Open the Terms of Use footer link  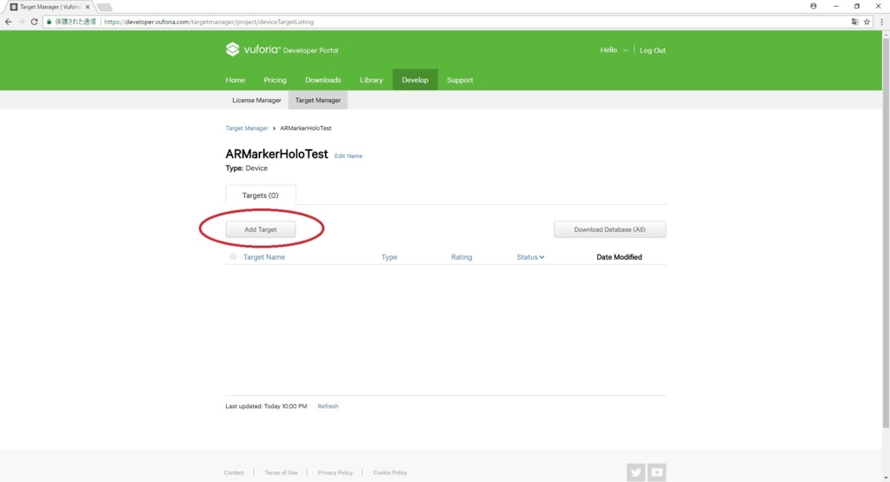pyautogui.click(x=281, y=472)
